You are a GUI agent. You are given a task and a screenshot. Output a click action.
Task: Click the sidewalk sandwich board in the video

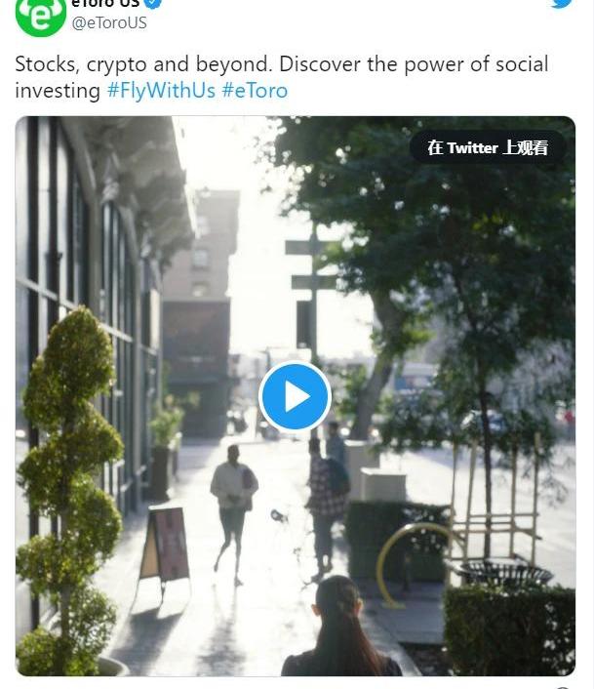point(165,545)
